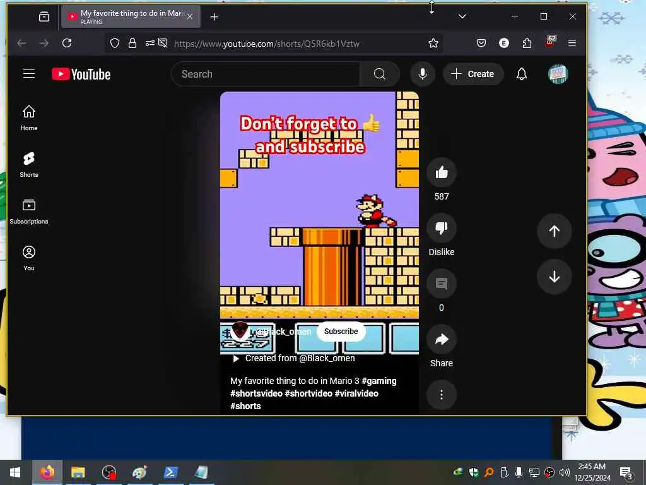Open the tracking protection shield icon

(115, 43)
